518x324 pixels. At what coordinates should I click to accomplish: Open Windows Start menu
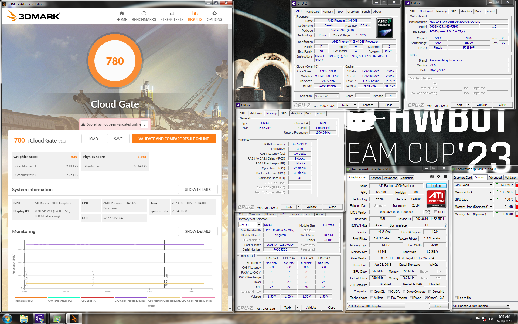point(7,319)
